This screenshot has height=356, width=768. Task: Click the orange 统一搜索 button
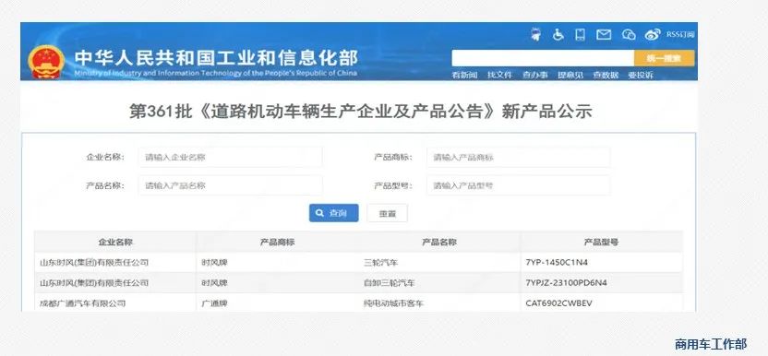pos(664,58)
